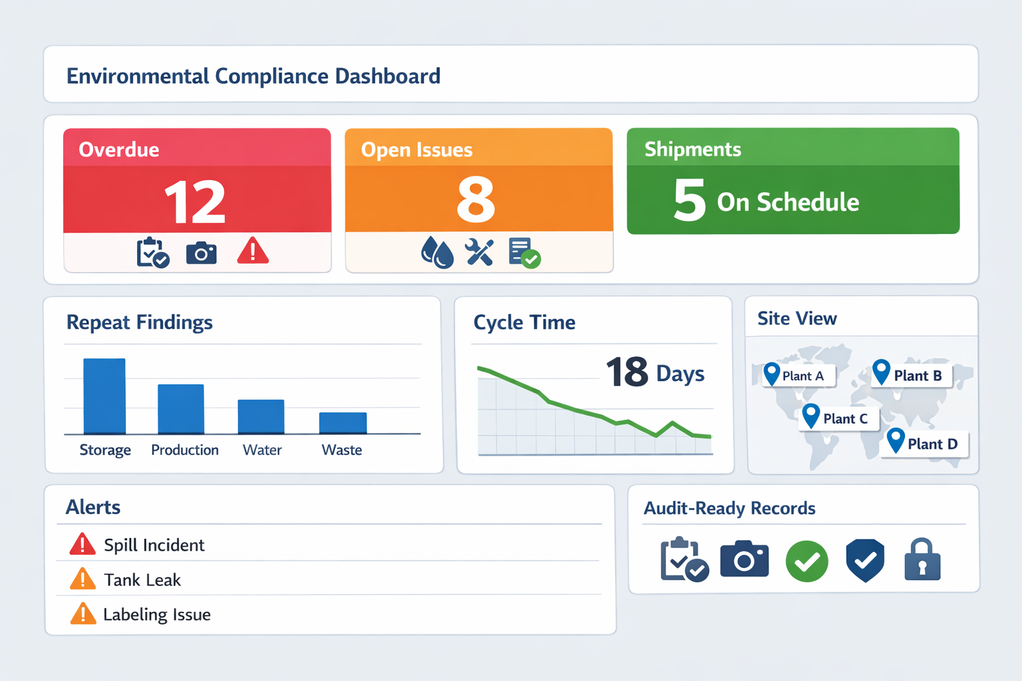
Task: Click the Plant B label on map
Action: click(918, 376)
